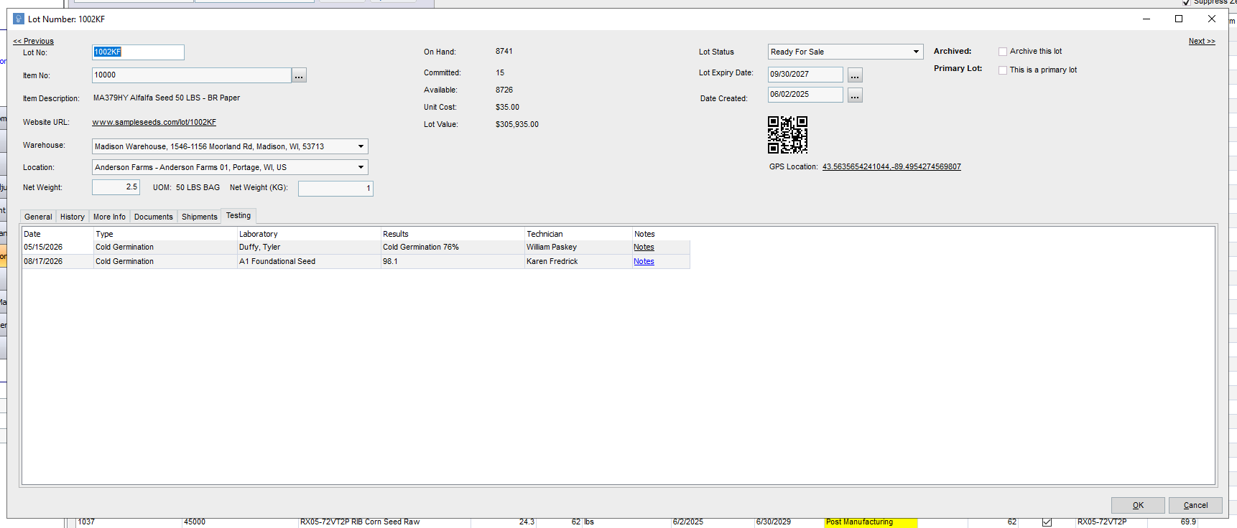Click the lot QR code image
The image size is (1237, 528).
(787, 135)
